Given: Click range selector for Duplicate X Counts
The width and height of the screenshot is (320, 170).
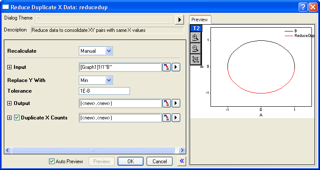Looking at the screenshot, I should [166, 118].
